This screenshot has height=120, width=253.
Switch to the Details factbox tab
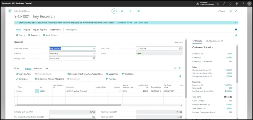coord(197,41)
